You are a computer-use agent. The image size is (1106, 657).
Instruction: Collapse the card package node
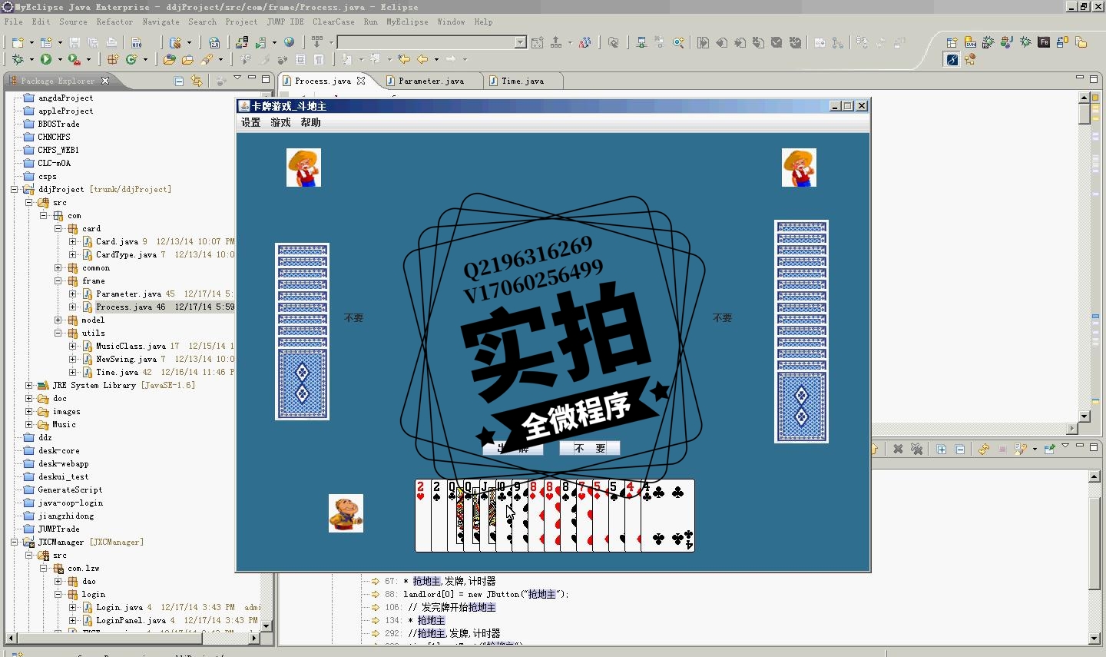58,228
